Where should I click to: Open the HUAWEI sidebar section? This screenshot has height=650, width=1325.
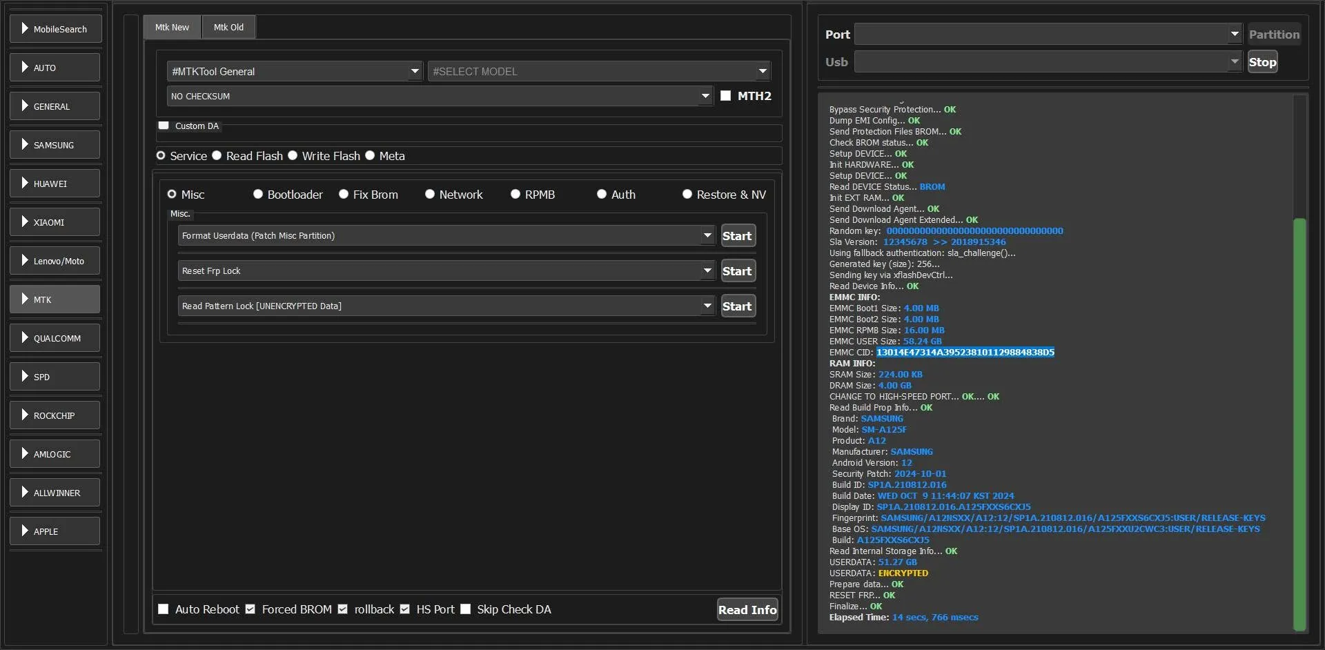pyautogui.click(x=56, y=184)
